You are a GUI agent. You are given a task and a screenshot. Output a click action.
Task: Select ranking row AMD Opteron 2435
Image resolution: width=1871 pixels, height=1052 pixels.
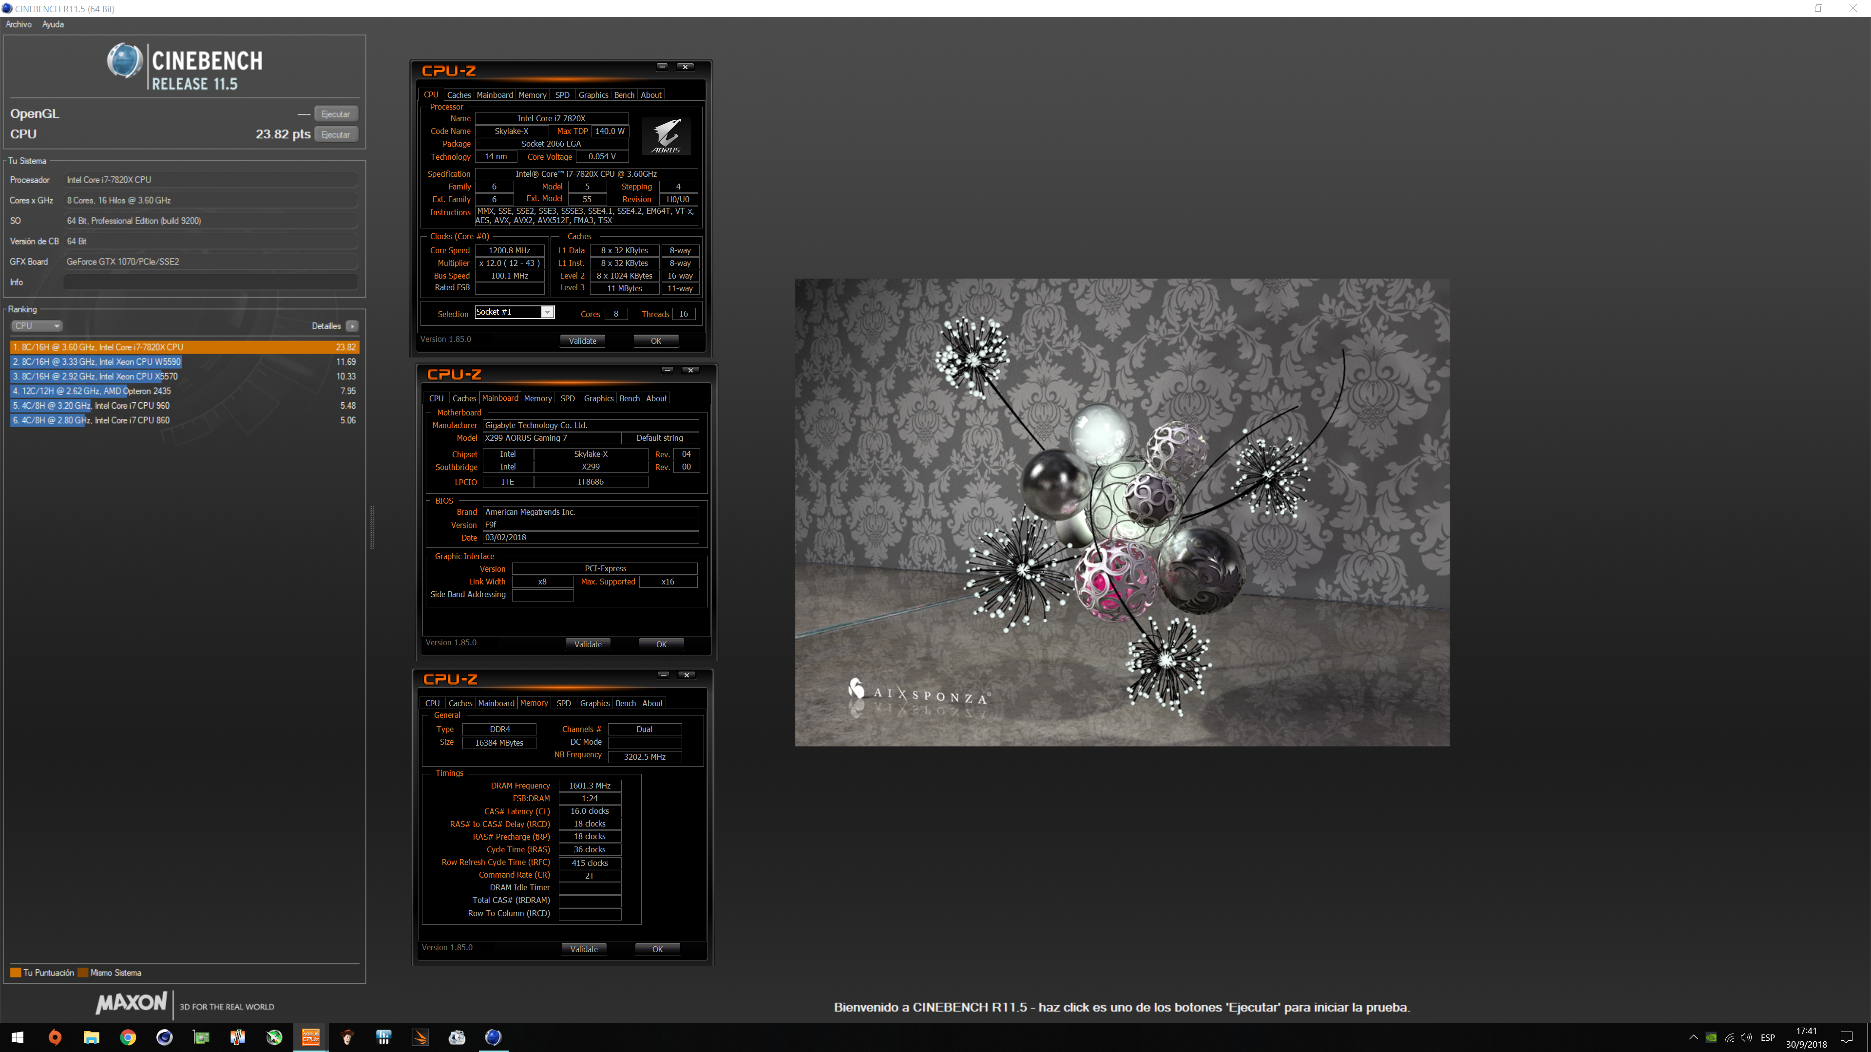[x=185, y=391]
